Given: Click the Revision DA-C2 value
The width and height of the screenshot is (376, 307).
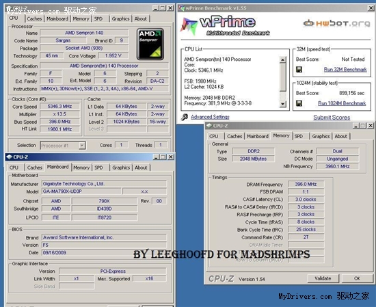Looking at the screenshot, I should click(157, 81).
